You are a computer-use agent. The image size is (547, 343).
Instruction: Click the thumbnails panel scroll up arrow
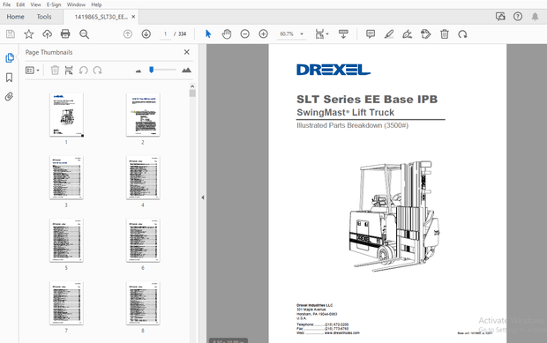[x=192, y=86]
